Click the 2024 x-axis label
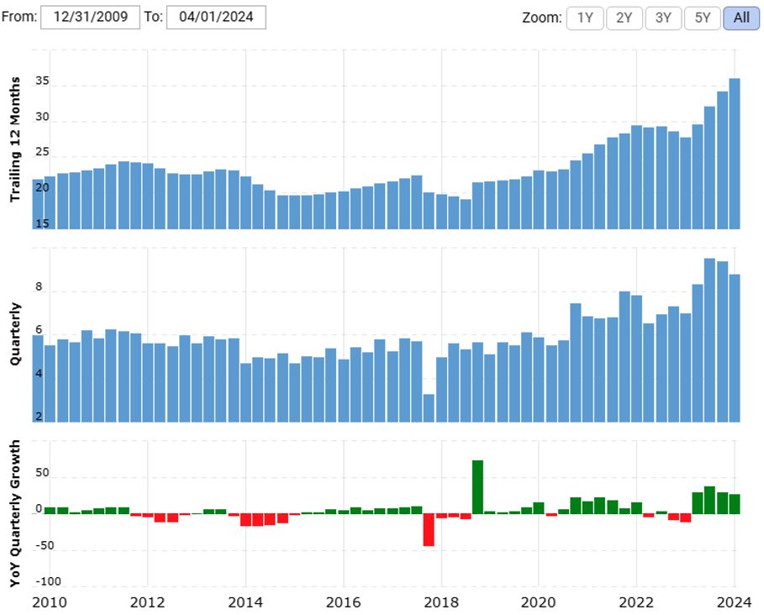Image resolution: width=764 pixels, height=615 pixels. pos(734,602)
